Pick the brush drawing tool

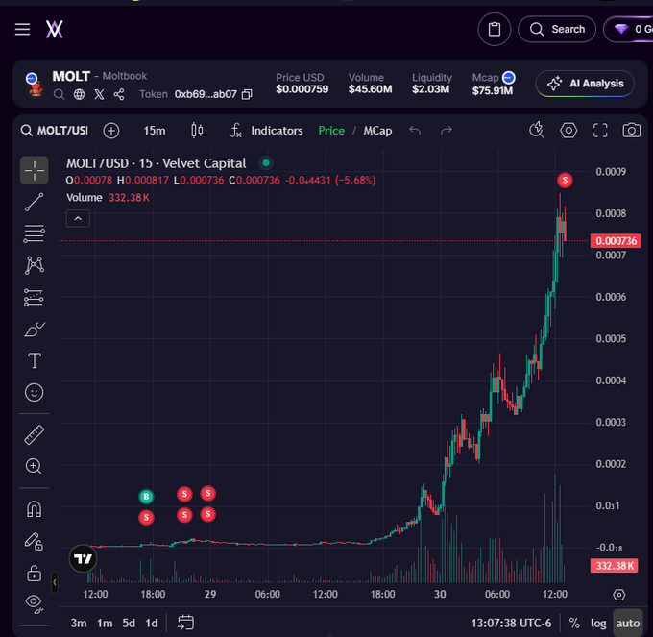tap(35, 330)
